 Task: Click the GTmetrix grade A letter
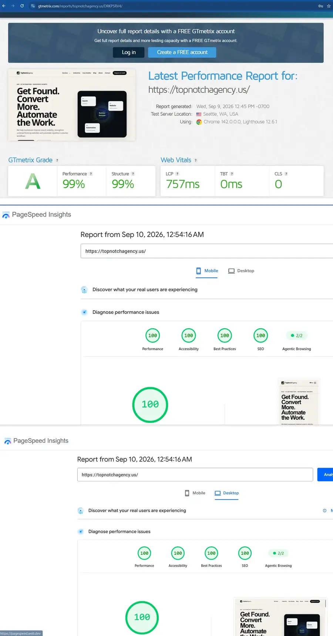pyautogui.click(x=33, y=181)
